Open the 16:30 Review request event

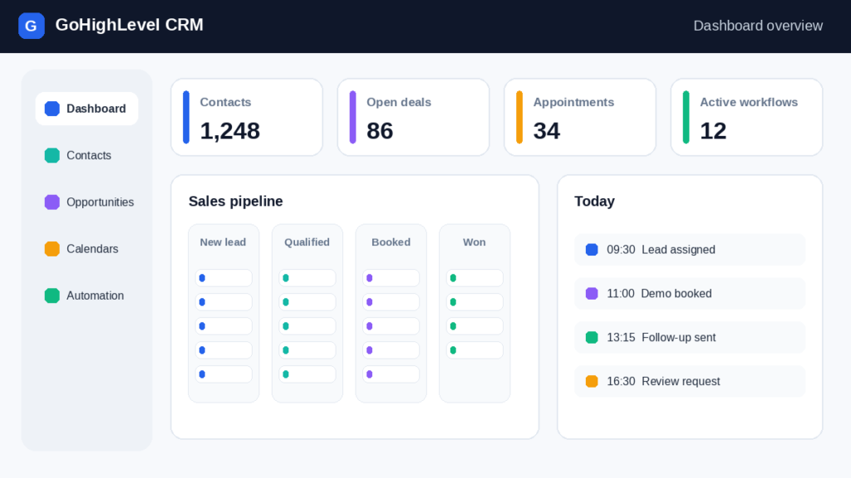pyautogui.click(x=690, y=381)
